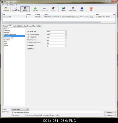Click the VBV Initial Buffer value field
This screenshot has width=118, height=123.
pos(56,37)
